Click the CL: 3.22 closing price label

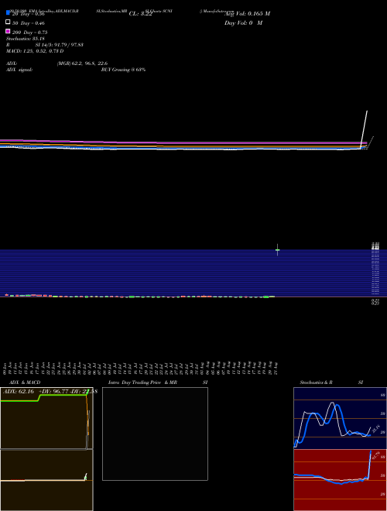click(x=140, y=14)
